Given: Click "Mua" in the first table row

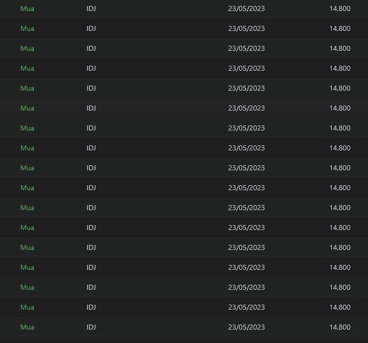Looking at the screenshot, I should coord(27,8).
